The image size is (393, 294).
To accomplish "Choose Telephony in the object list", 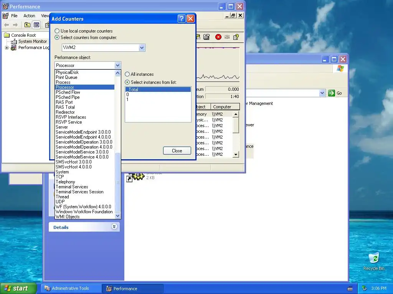I will coord(84,182).
